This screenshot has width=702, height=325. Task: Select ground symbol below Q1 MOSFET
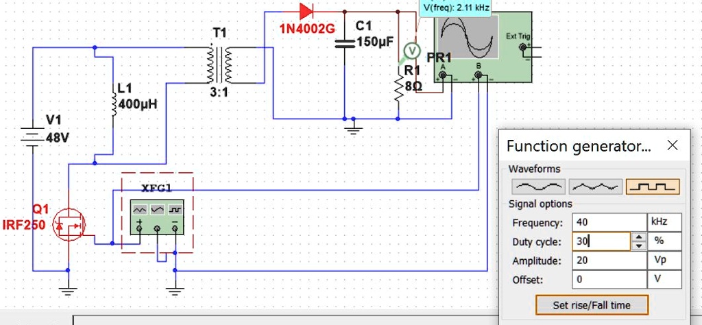(x=68, y=291)
